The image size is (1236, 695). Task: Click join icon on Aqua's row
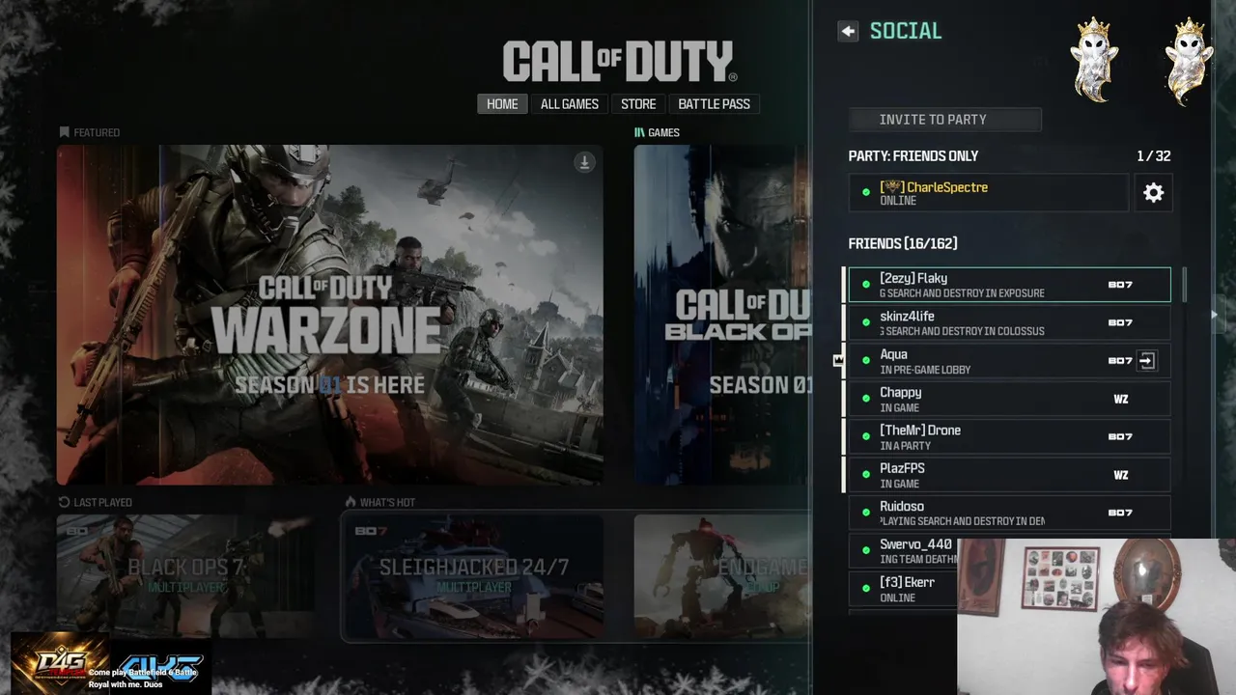point(1146,361)
